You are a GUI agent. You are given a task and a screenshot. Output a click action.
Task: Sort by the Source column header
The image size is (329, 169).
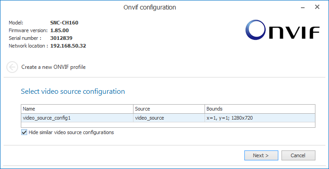[169, 109]
